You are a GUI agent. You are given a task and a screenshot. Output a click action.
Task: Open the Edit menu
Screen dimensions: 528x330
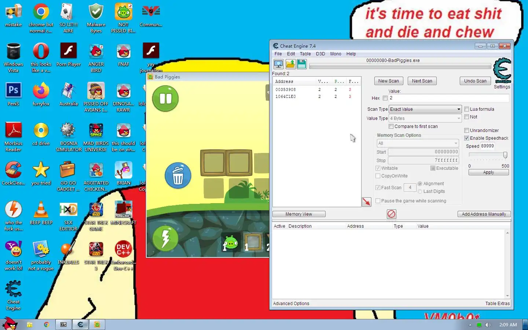pyautogui.click(x=291, y=54)
